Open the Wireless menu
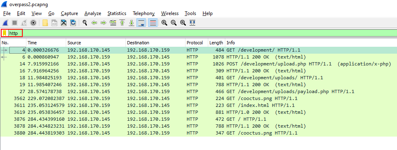Screen dimensions: 397x150 point(170,13)
